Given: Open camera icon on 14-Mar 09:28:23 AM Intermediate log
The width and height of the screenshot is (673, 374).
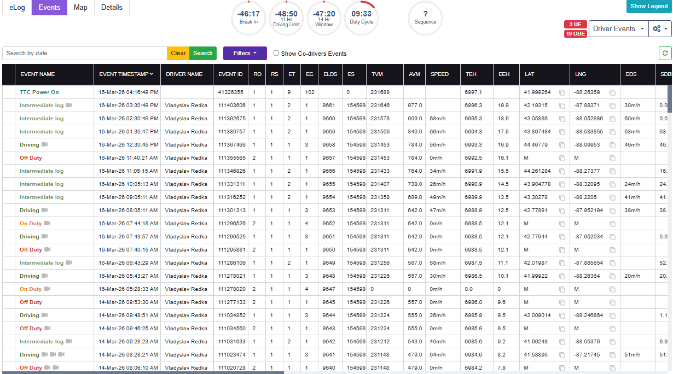Looking at the screenshot, I should pos(69,341).
